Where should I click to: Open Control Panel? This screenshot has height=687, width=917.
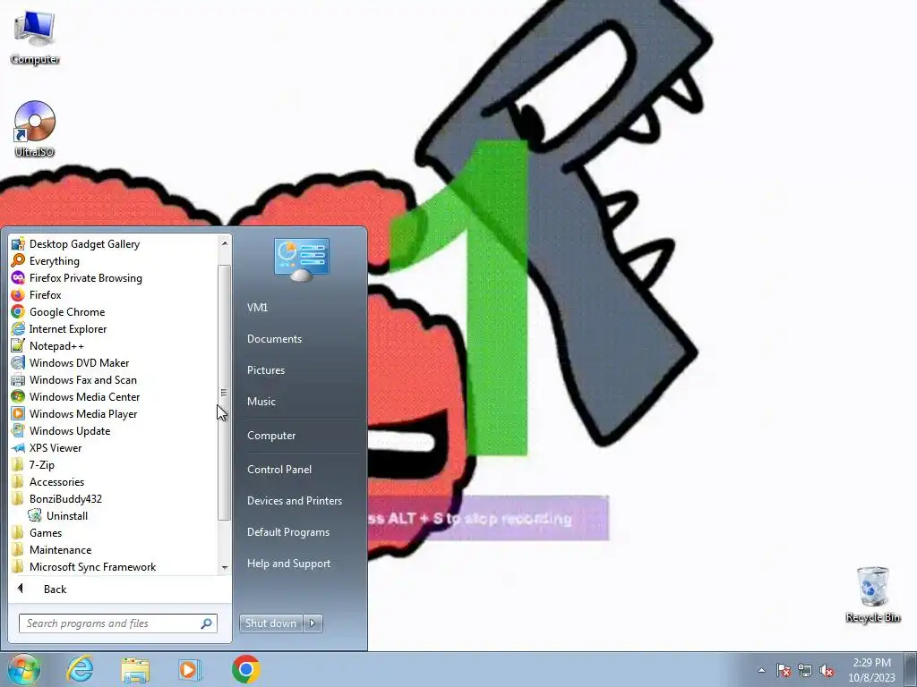(279, 470)
